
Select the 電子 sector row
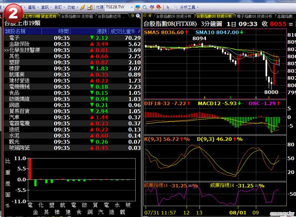click(x=72, y=38)
